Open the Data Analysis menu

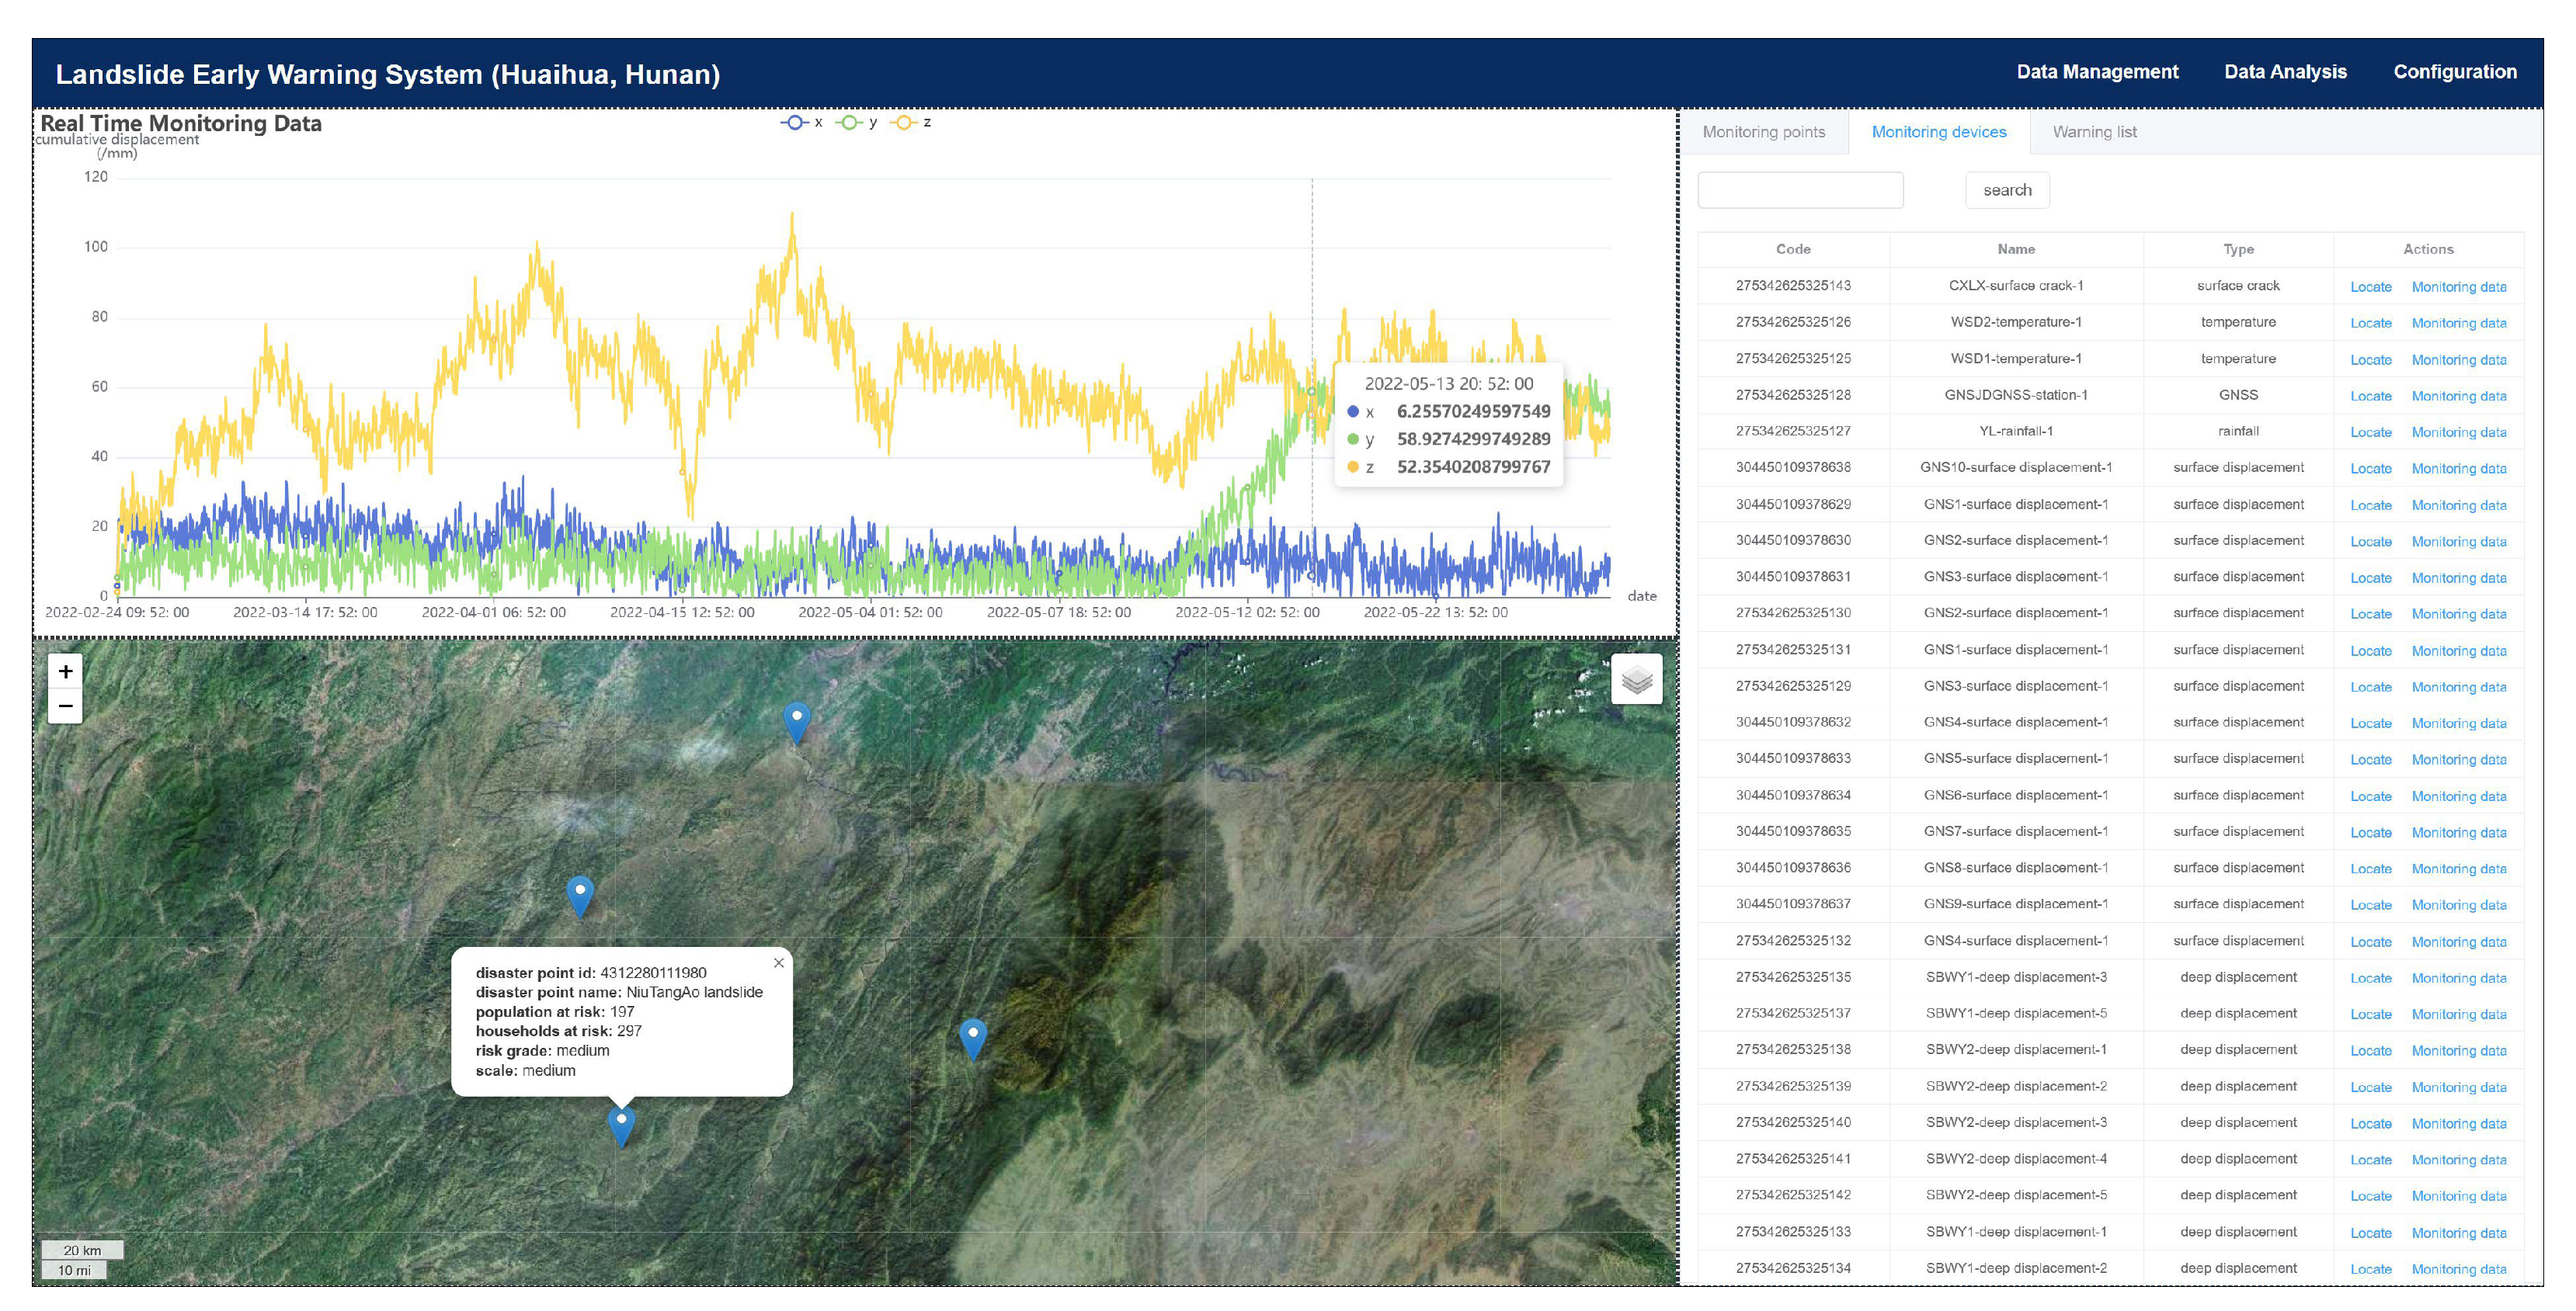tap(2285, 72)
